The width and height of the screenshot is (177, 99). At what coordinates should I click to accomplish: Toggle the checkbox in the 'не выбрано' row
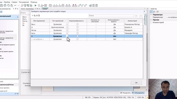(x=77, y=39)
